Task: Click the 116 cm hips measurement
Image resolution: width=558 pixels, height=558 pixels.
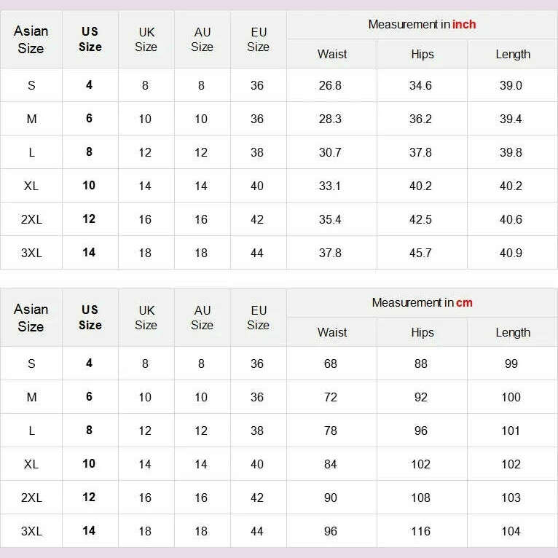Action: coord(421,531)
